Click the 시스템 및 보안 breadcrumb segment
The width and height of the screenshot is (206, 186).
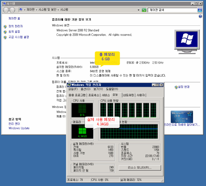[47, 10]
